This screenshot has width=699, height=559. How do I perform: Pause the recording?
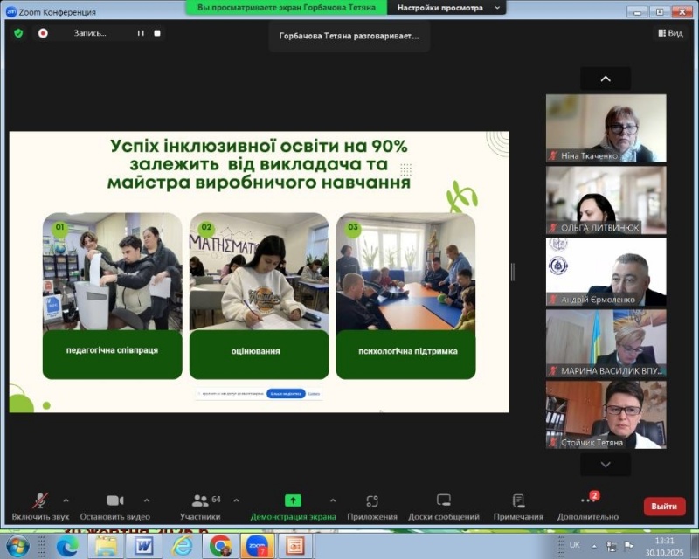tap(140, 33)
